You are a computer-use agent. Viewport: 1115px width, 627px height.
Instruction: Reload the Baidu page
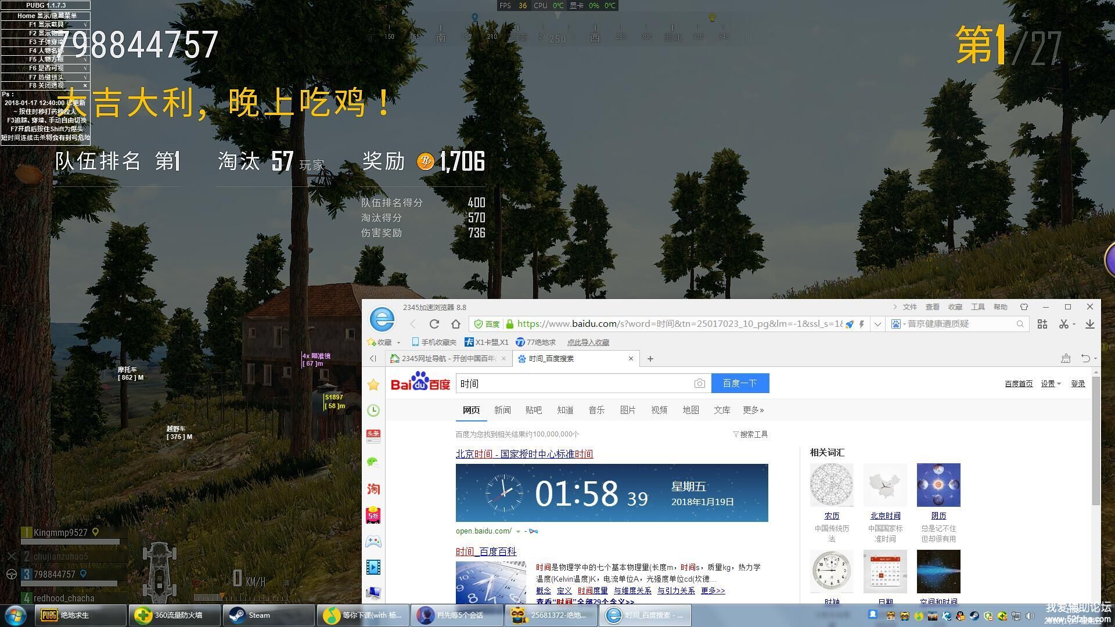point(434,324)
